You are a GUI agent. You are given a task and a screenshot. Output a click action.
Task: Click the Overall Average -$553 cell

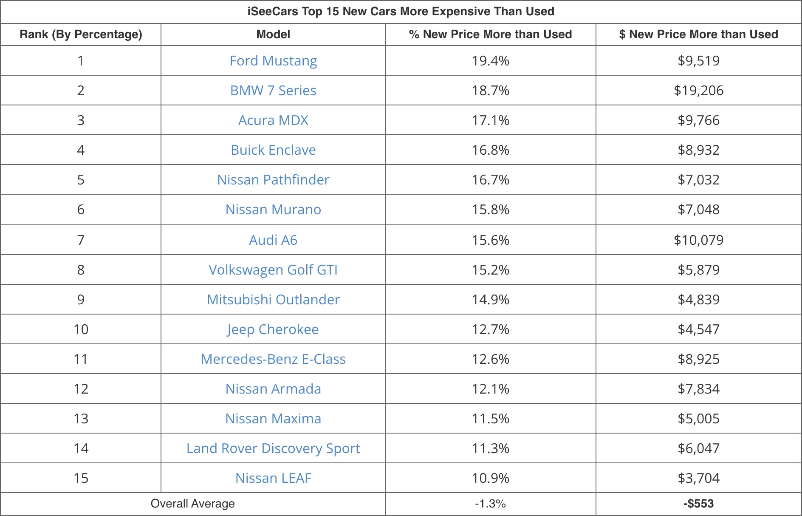pyautogui.click(x=698, y=504)
